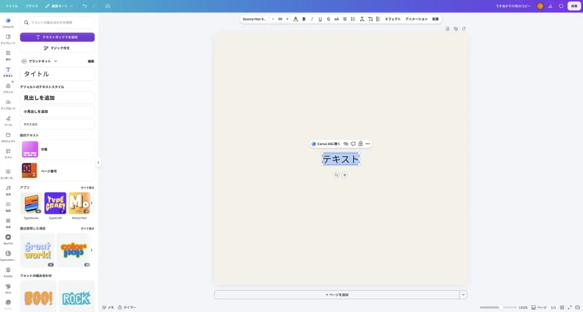This screenshot has width=583, height=312.
Task: Open the 編集モード editing mode dropdown
Action: click(59, 6)
